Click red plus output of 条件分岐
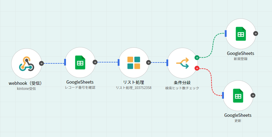272x137 pixels. (197, 68)
